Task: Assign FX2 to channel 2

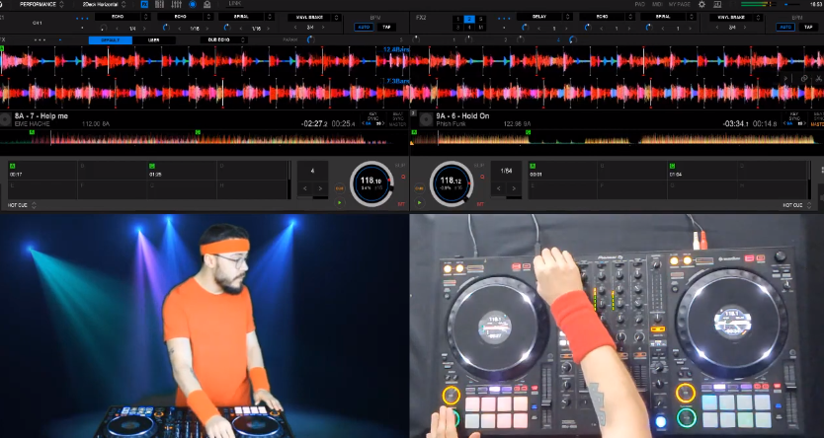Action: pos(468,19)
